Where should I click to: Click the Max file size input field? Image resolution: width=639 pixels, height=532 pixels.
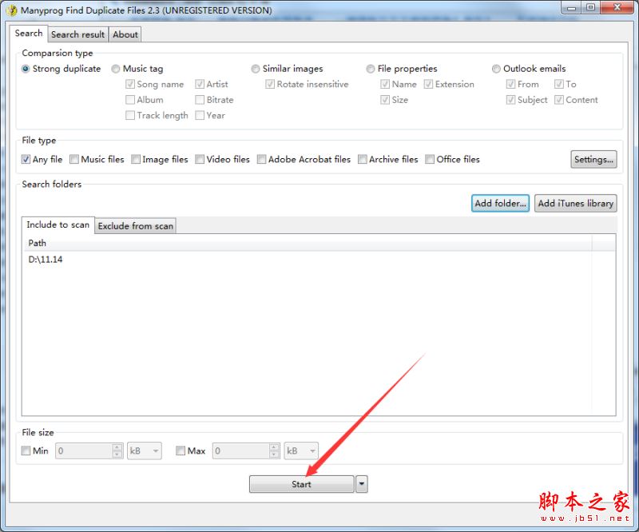(241, 451)
